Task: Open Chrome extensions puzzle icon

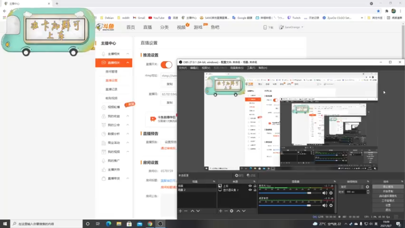Action: click(x=387, y=11)
